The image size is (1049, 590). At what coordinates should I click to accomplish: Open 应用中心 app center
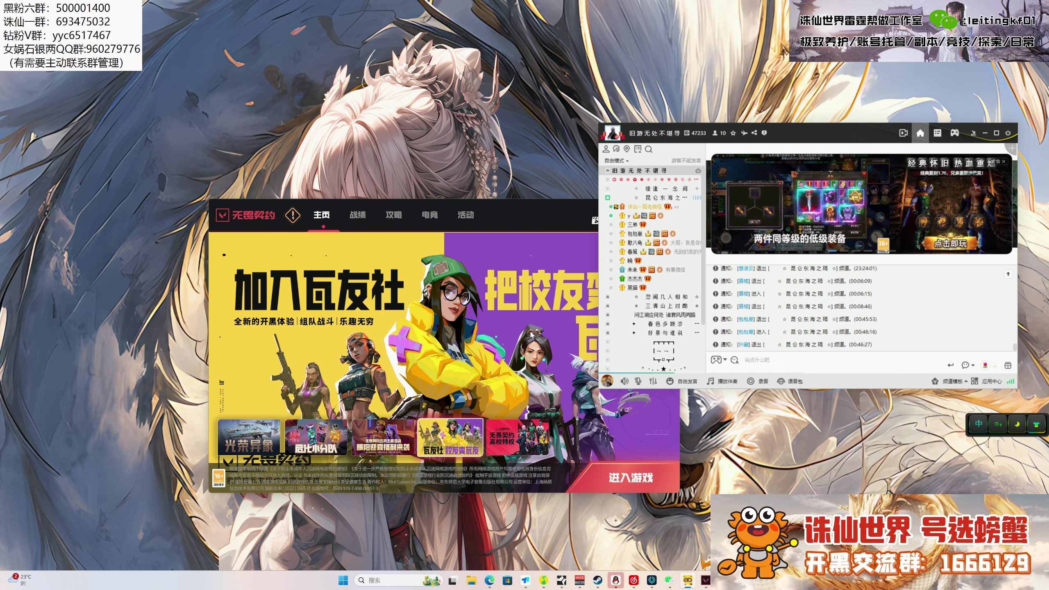[986, 381]
